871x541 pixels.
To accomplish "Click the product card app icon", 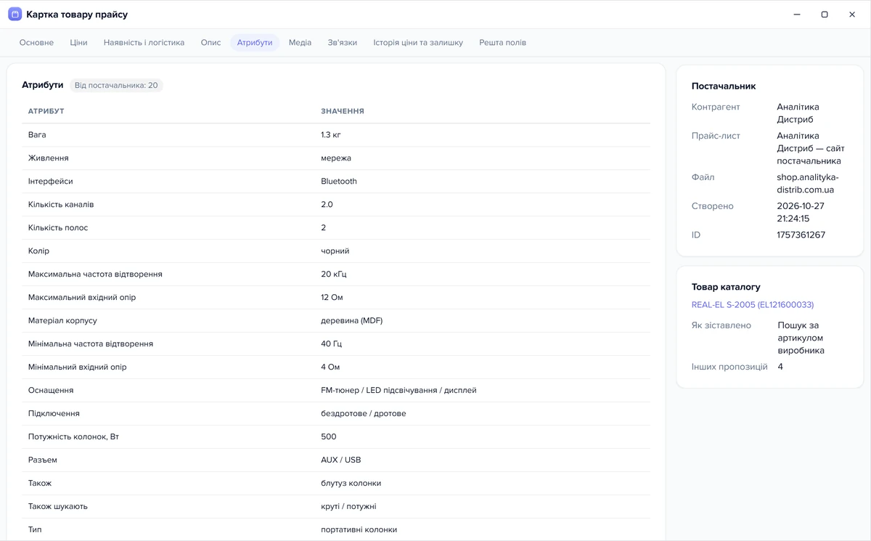I will click(15, 15).
